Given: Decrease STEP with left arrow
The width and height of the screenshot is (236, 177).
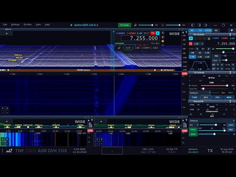Looking at the screenshot, I should click(x=197, y=49).
